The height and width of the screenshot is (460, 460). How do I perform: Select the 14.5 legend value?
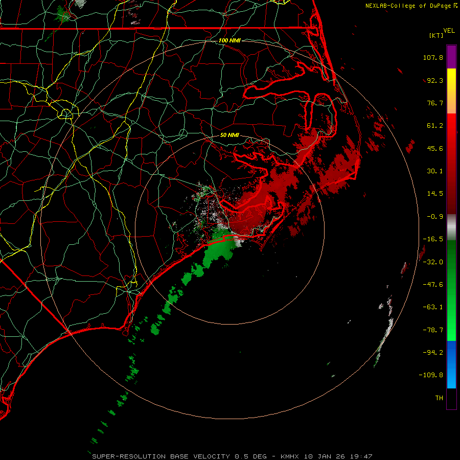click(x=435, y=194)
